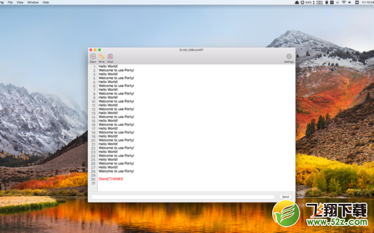Viewport: 374px width, 233px height.
Task: Click the Hello World! text on line 27
Action: point(108,167)
